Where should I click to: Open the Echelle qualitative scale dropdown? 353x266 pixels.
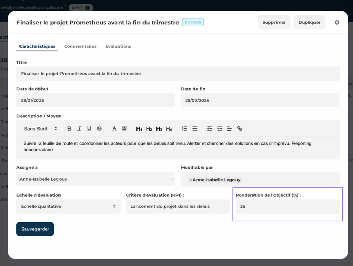pyautogui.click(x=68, y=206)
